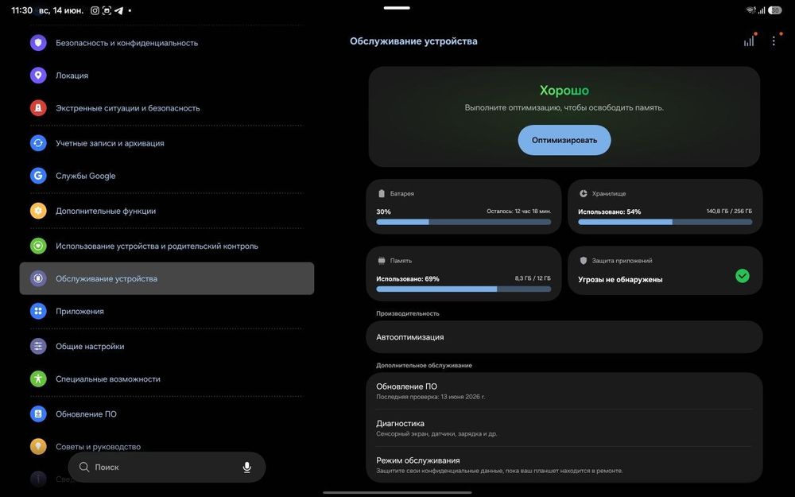Open the Tips and guides lightbulb icon

coord(38,446)
